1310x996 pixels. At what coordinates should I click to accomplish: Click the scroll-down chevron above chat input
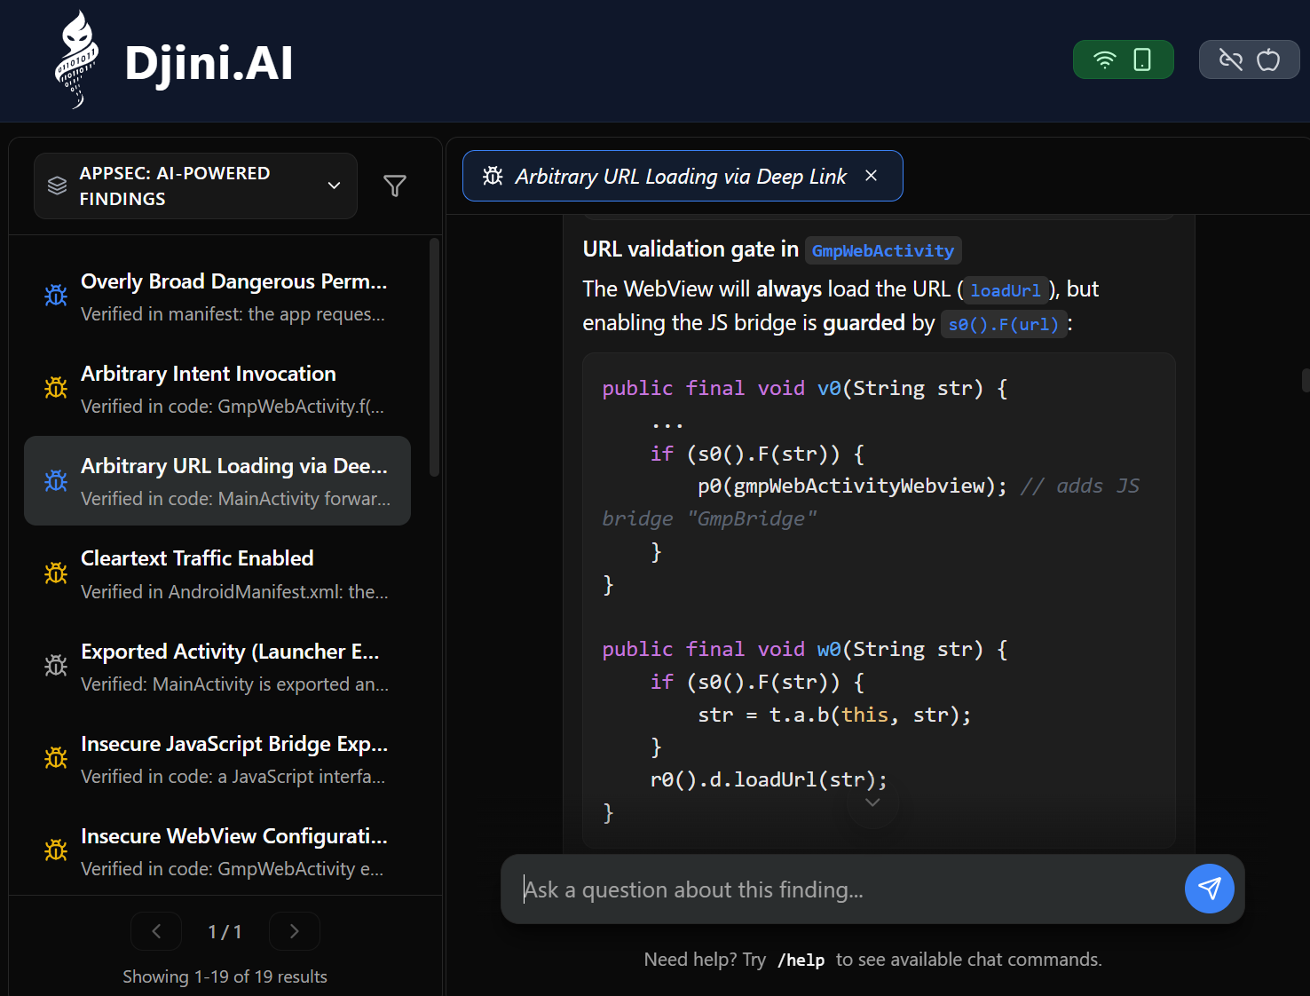tap(872, 802)
